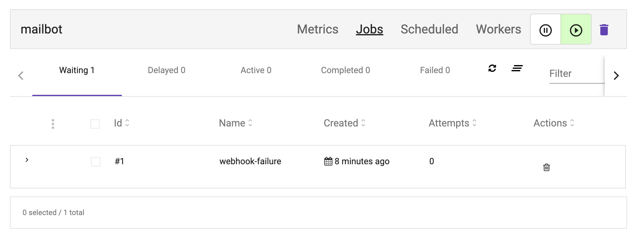Screen dimensions: 637x238
Task: Switch to the Failed 0 tab
Action: 435,70
